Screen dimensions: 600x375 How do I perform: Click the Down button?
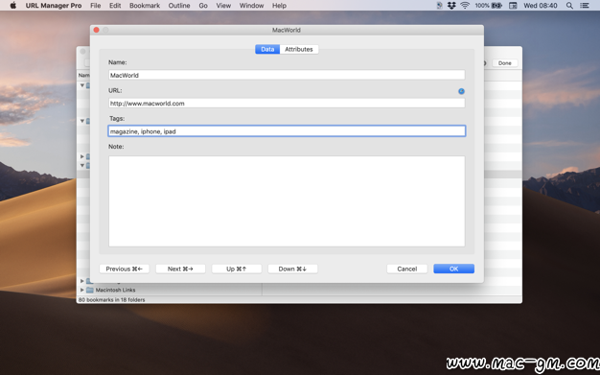pos(292,269)
